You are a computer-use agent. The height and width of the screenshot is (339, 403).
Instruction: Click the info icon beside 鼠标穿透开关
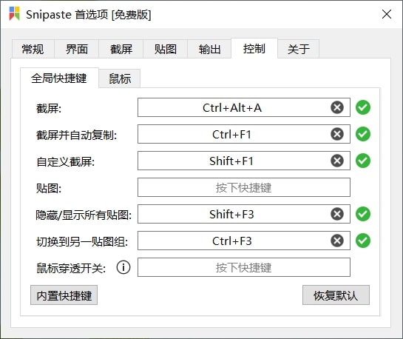coord(123,267)
